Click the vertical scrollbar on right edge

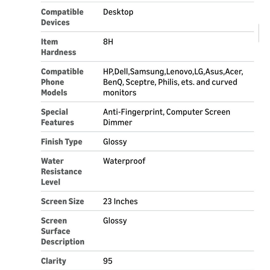pyautogui.click(x=259, y=33)
